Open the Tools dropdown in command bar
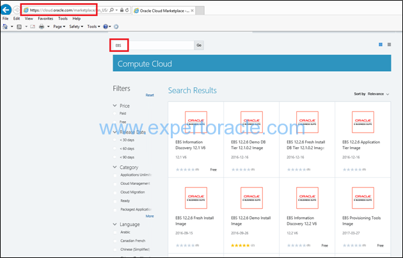403x258 pixels. pyautogui.click(x=93, y=26)
